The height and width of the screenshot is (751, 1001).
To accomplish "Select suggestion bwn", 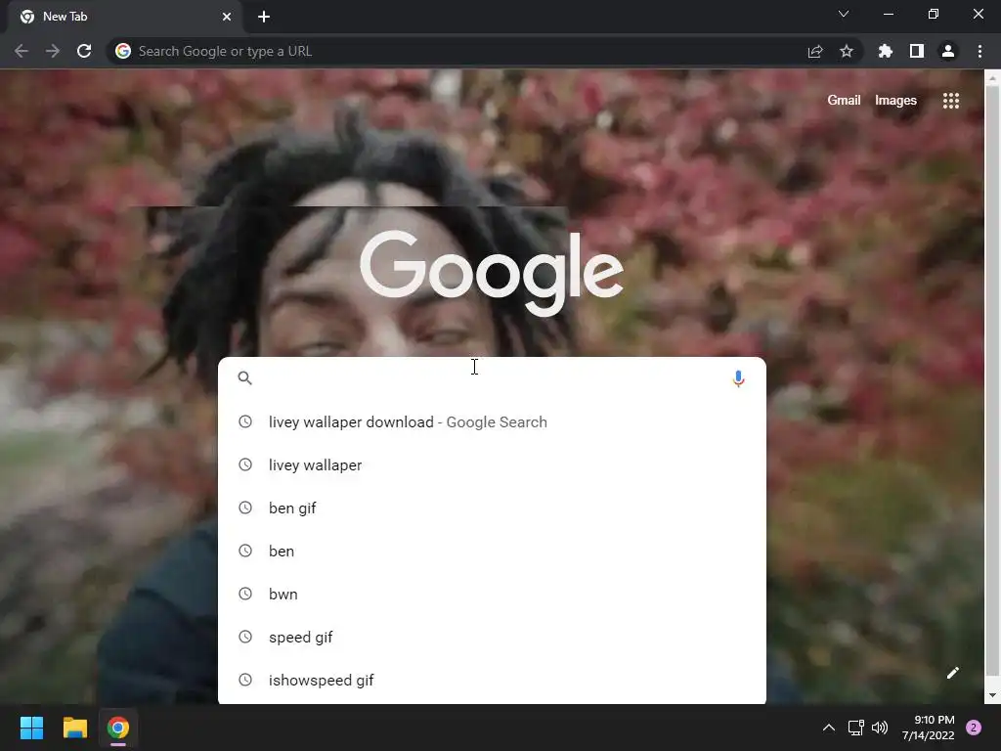I will click(492, 594).
